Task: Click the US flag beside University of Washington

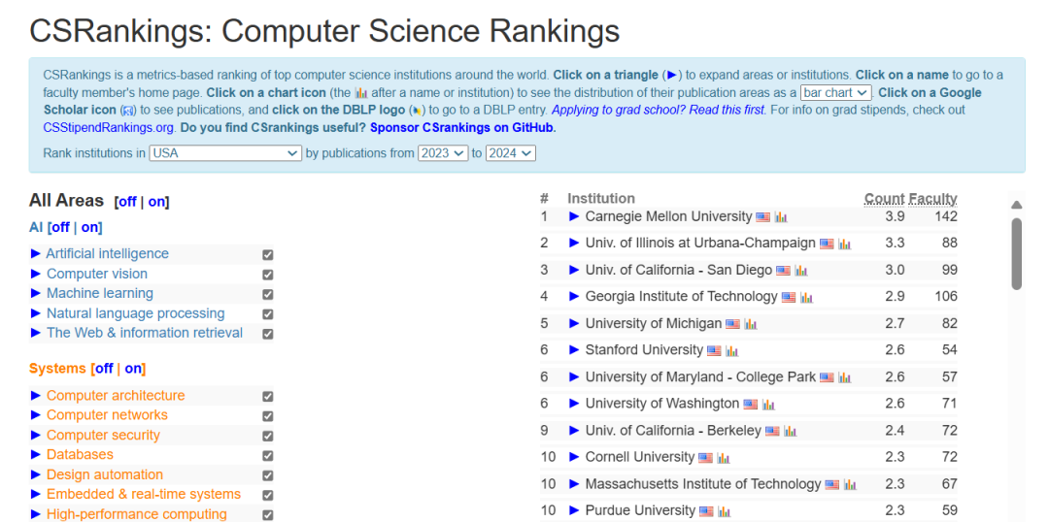Action: (750, 405)
